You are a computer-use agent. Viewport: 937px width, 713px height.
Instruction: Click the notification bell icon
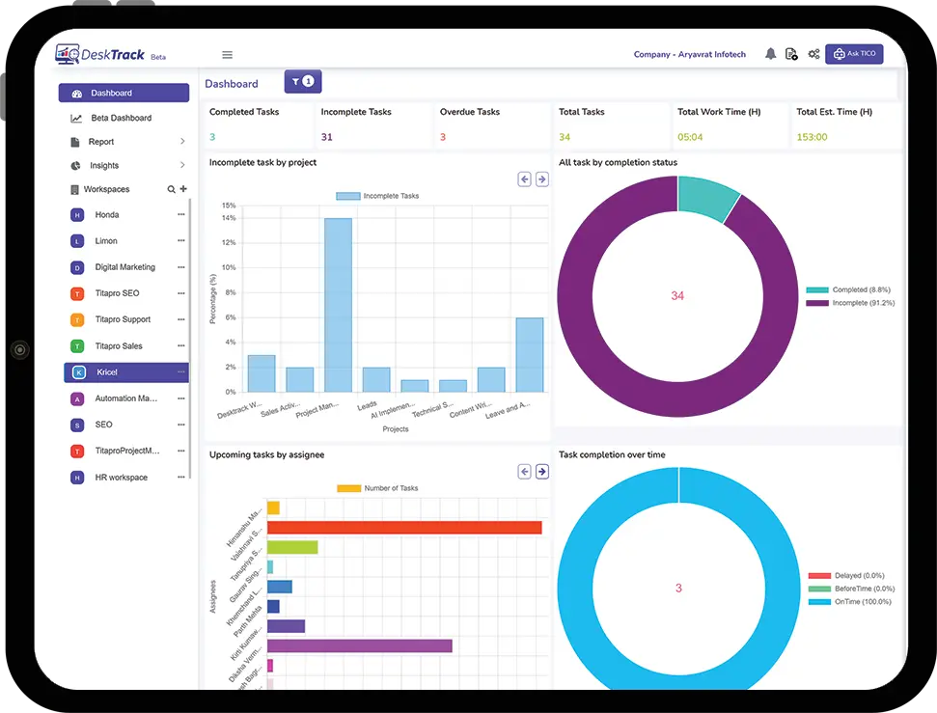(770, 54)
